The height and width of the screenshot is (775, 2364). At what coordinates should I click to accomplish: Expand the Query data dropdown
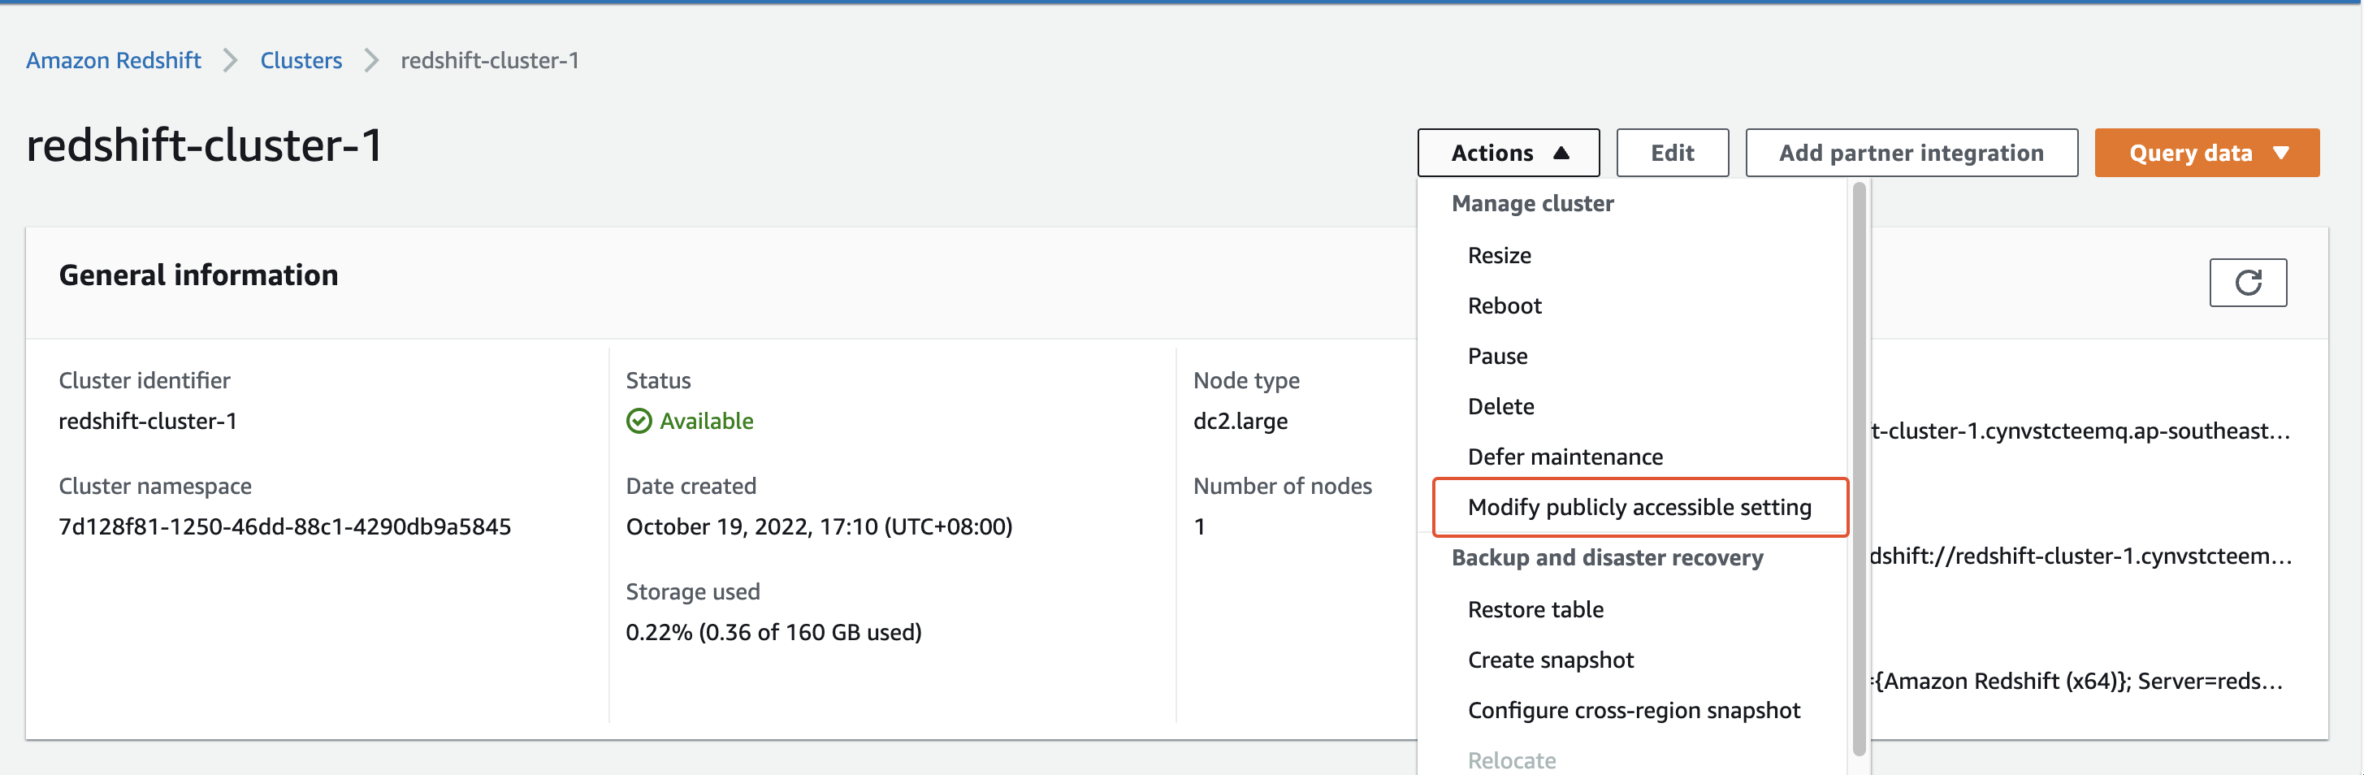pyautogui.click(x=2206, y=154)
